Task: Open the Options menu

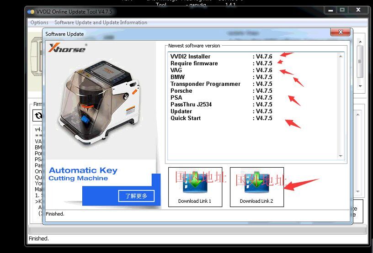Action: (39, 22)
